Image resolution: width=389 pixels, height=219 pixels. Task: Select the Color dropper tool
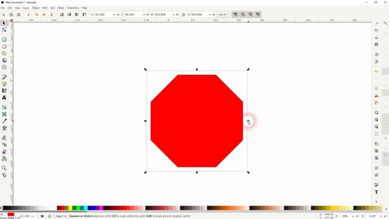(x=4, y=121)
